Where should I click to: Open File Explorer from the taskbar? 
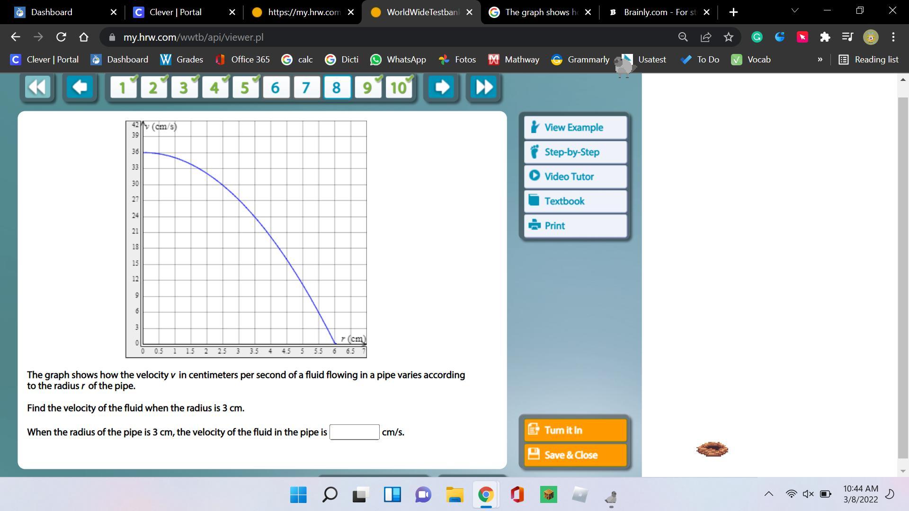pyautogui.click(x=454, y=495)
